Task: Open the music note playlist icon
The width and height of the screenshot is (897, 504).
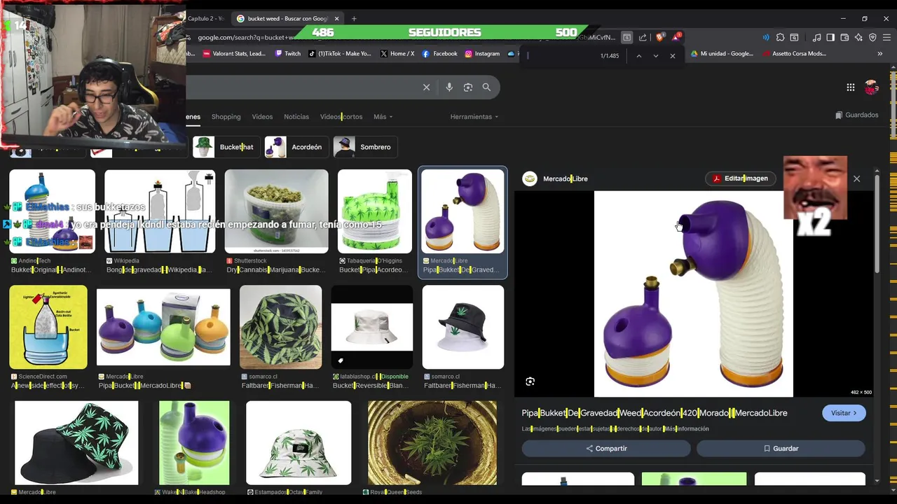Action: (x=816, y=37)
